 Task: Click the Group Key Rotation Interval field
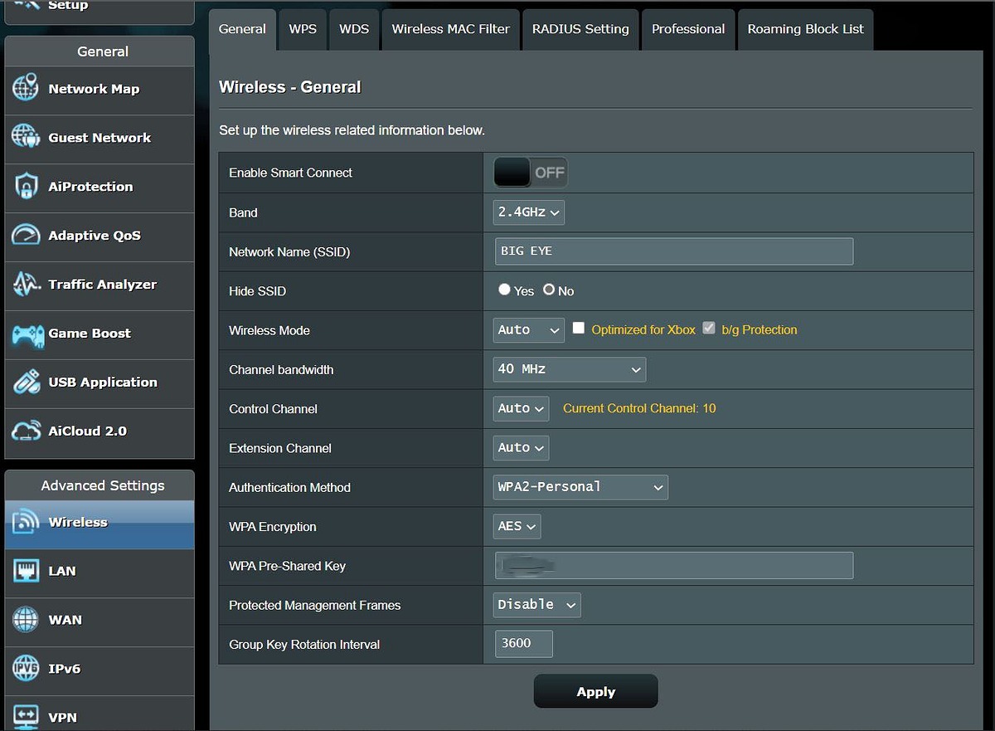523,644
